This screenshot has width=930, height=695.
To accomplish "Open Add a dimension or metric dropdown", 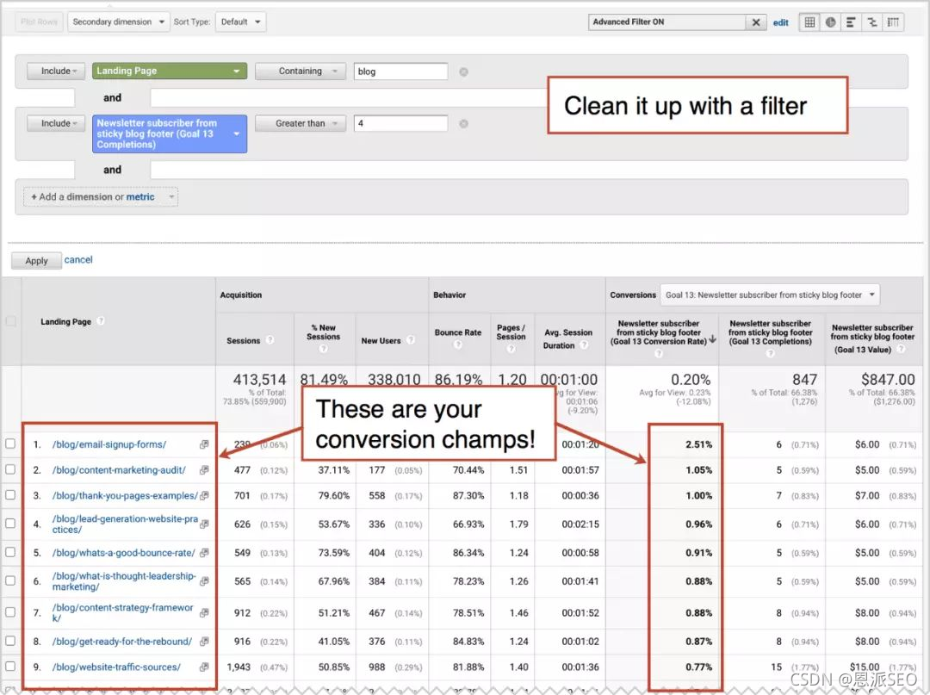I will [101, 197].
